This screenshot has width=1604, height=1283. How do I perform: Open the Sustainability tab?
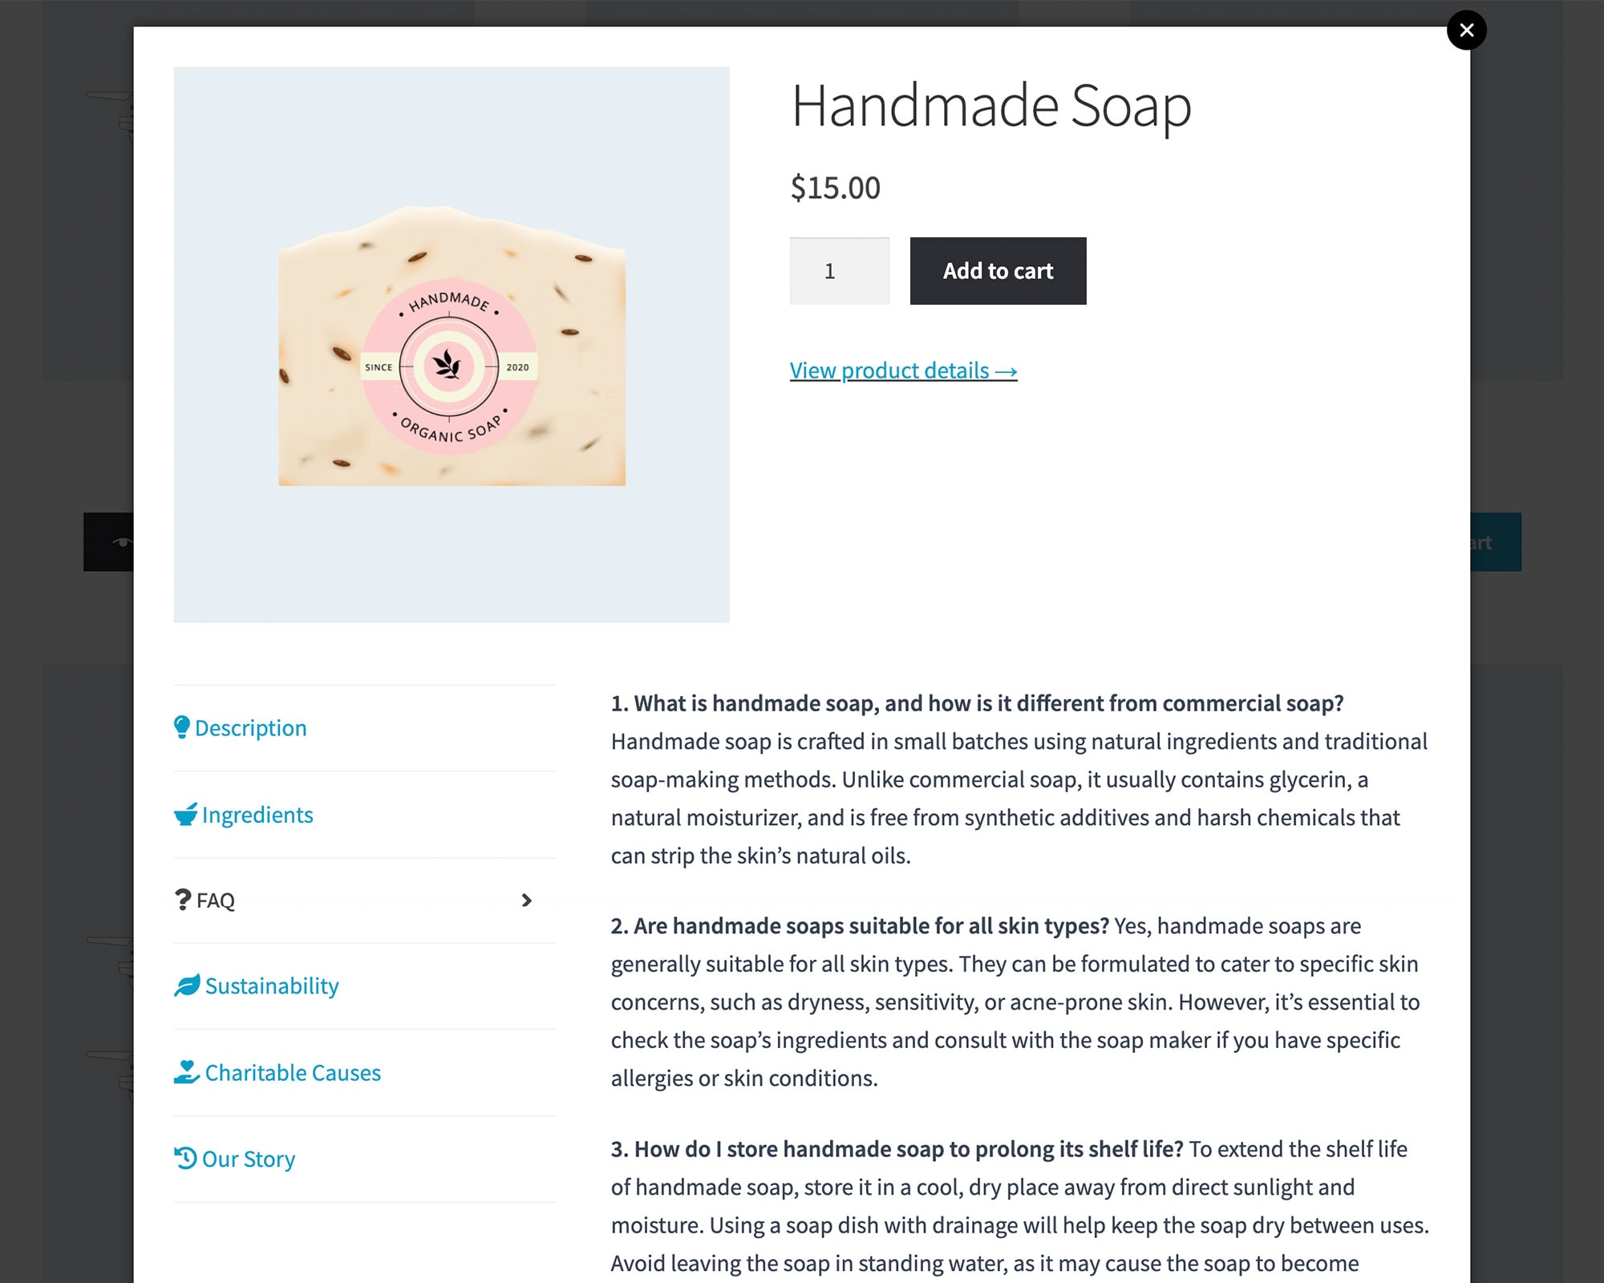click(x=364, y=986)
